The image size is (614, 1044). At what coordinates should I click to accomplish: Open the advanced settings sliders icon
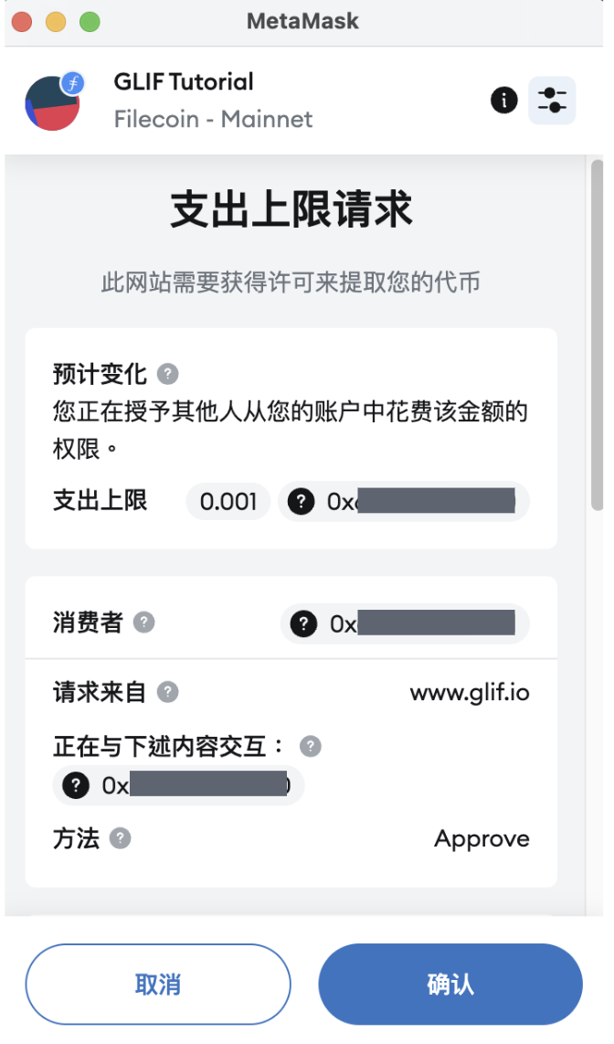point(552,101)
